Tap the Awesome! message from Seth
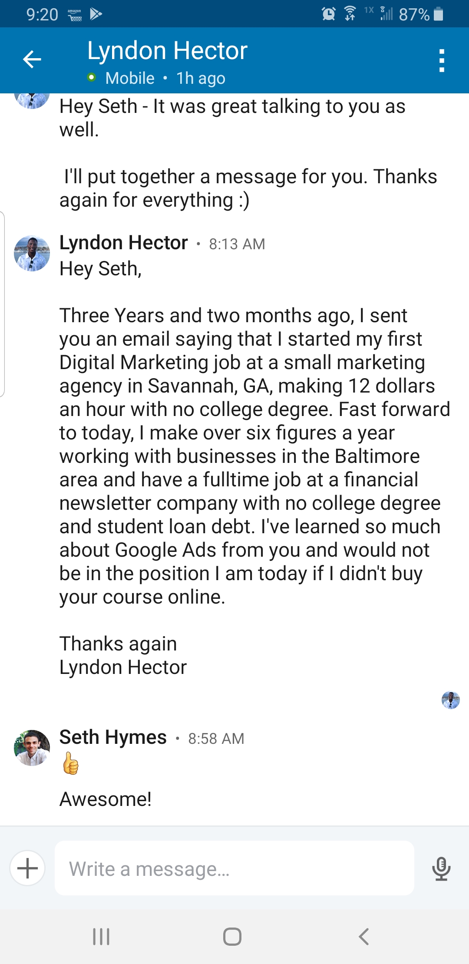The image size is (469, 964). [x=106, y=799]
